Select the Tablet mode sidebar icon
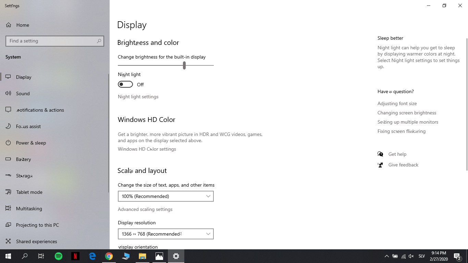 tap(8, 192)
